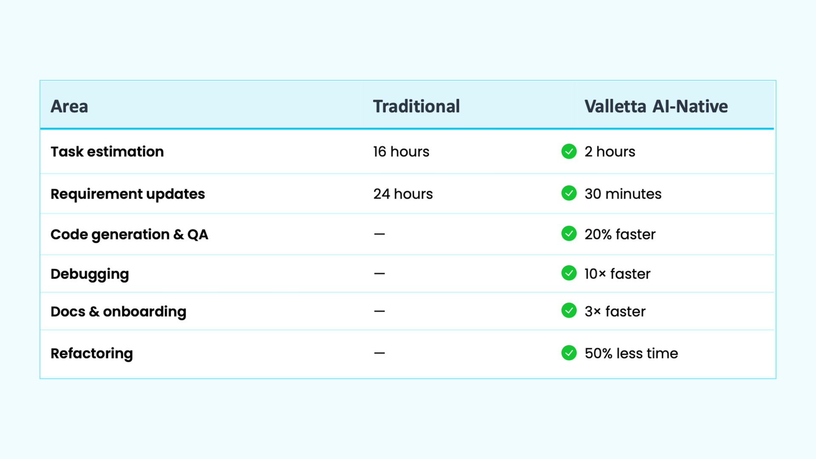Click the Requirement updates row label

click(127, 194)
